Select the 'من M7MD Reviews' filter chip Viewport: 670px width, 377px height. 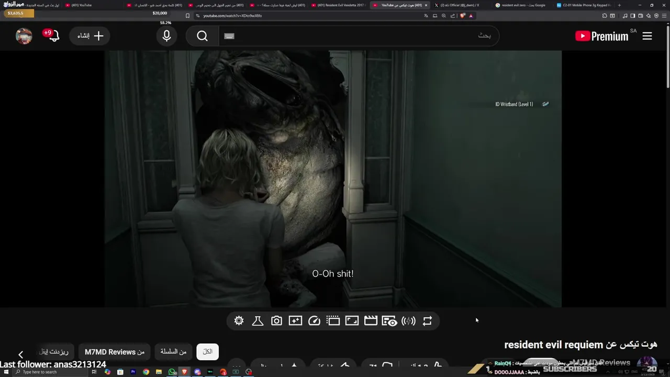[x=115, y=352]
